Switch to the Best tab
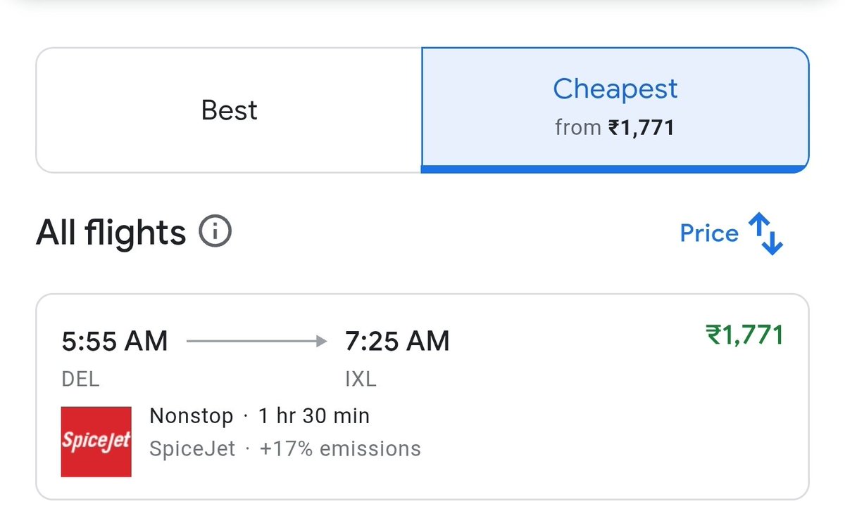The height and width of the screenshot is (511, 845). [x=229, y=110]
